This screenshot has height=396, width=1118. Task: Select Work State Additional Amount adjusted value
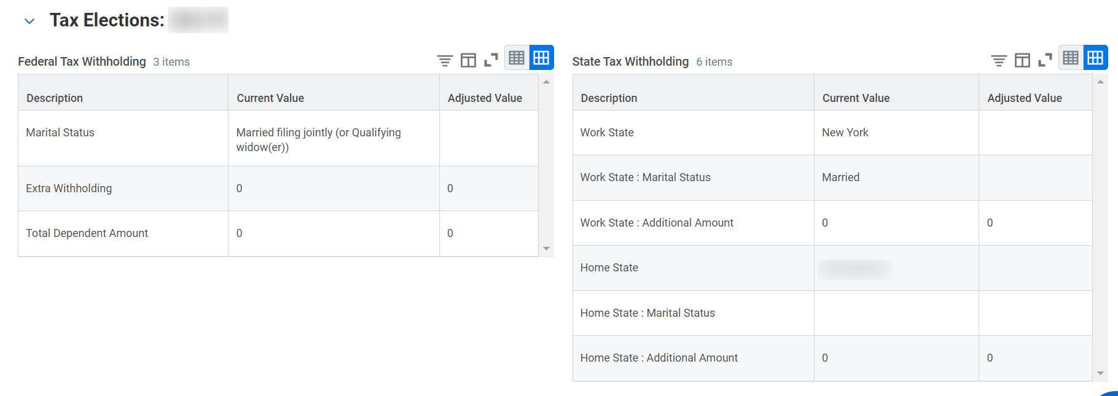[x=1036, y=223]
